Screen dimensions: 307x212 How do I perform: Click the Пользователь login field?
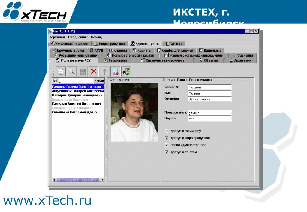(x=210, y=113)
